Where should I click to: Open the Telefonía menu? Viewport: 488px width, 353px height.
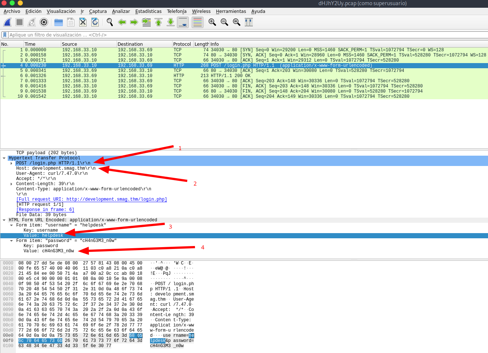(x=177, y=11)
